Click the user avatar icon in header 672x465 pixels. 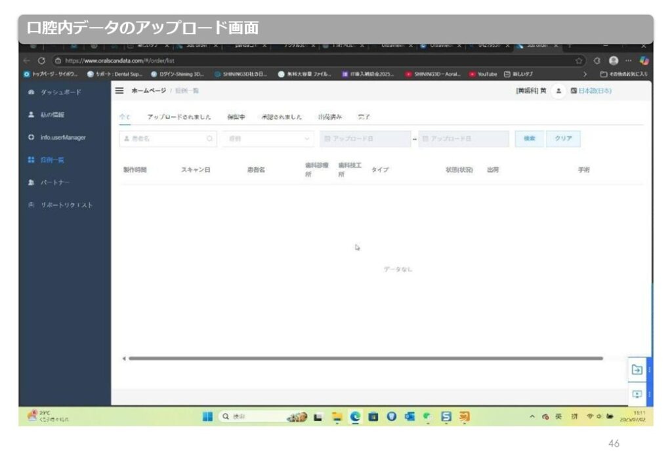point(559,91)
